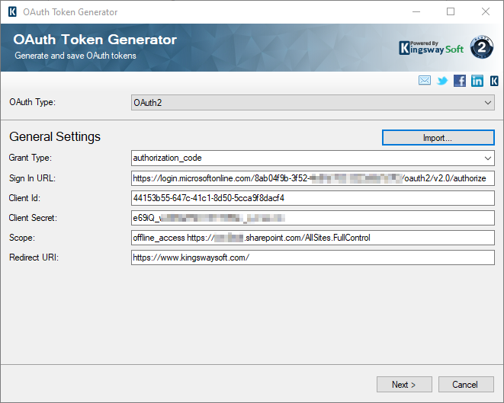
Task: Click the round badge icon in header
Action: click(482, 47)
